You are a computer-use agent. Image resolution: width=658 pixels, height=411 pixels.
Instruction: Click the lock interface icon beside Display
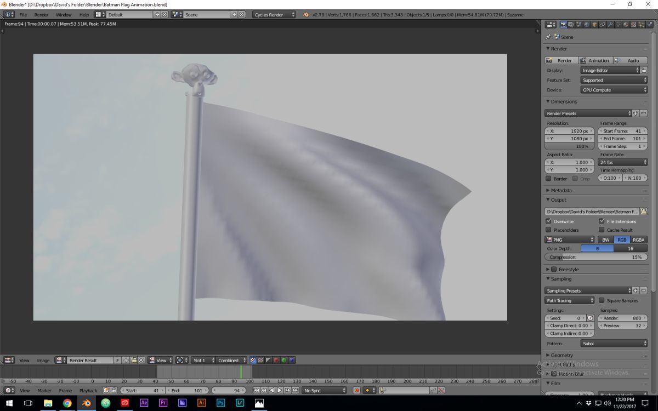coord(644,70)
